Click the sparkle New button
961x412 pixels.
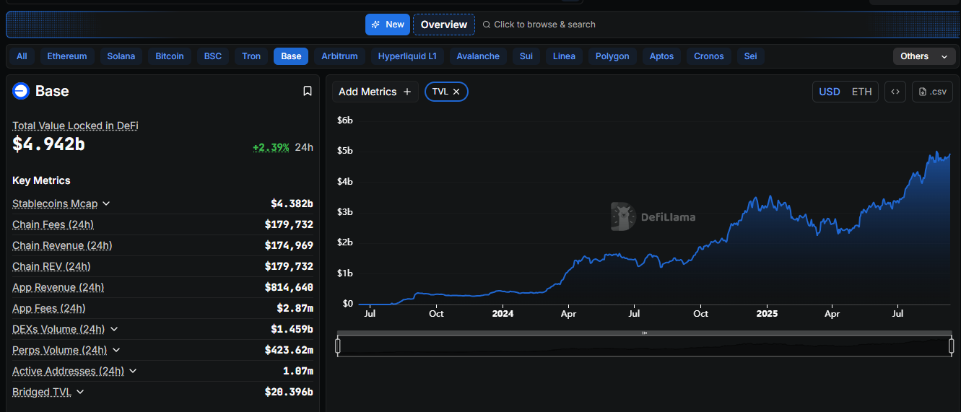coord(387,25)
